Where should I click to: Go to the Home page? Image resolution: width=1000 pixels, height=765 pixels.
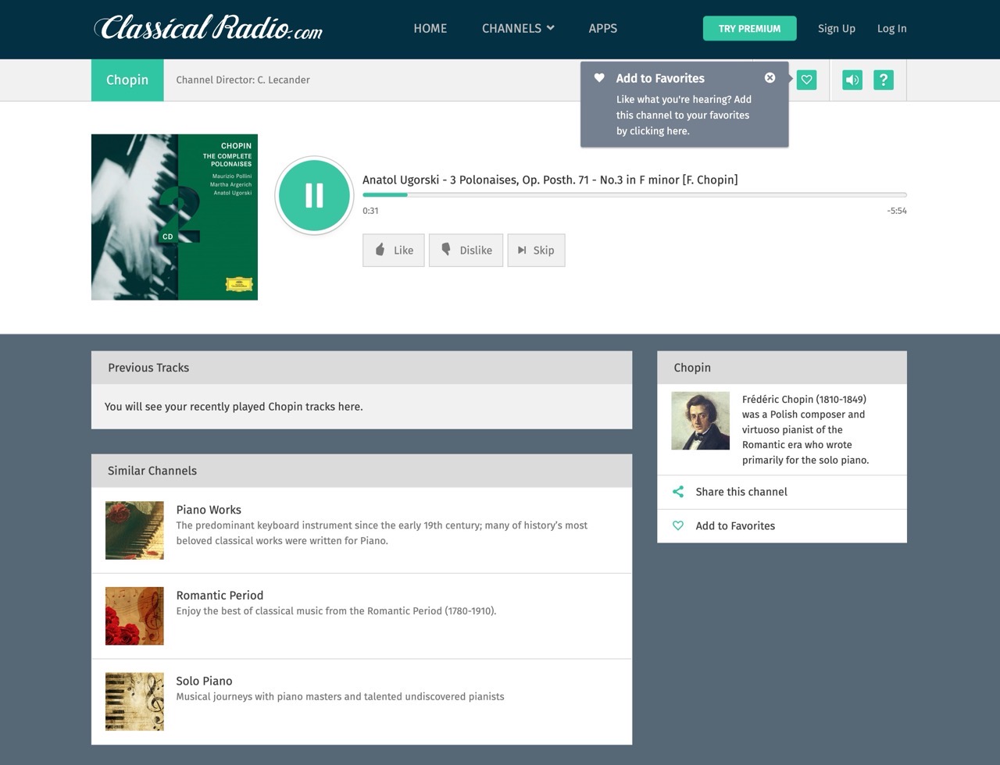point(430,28)
